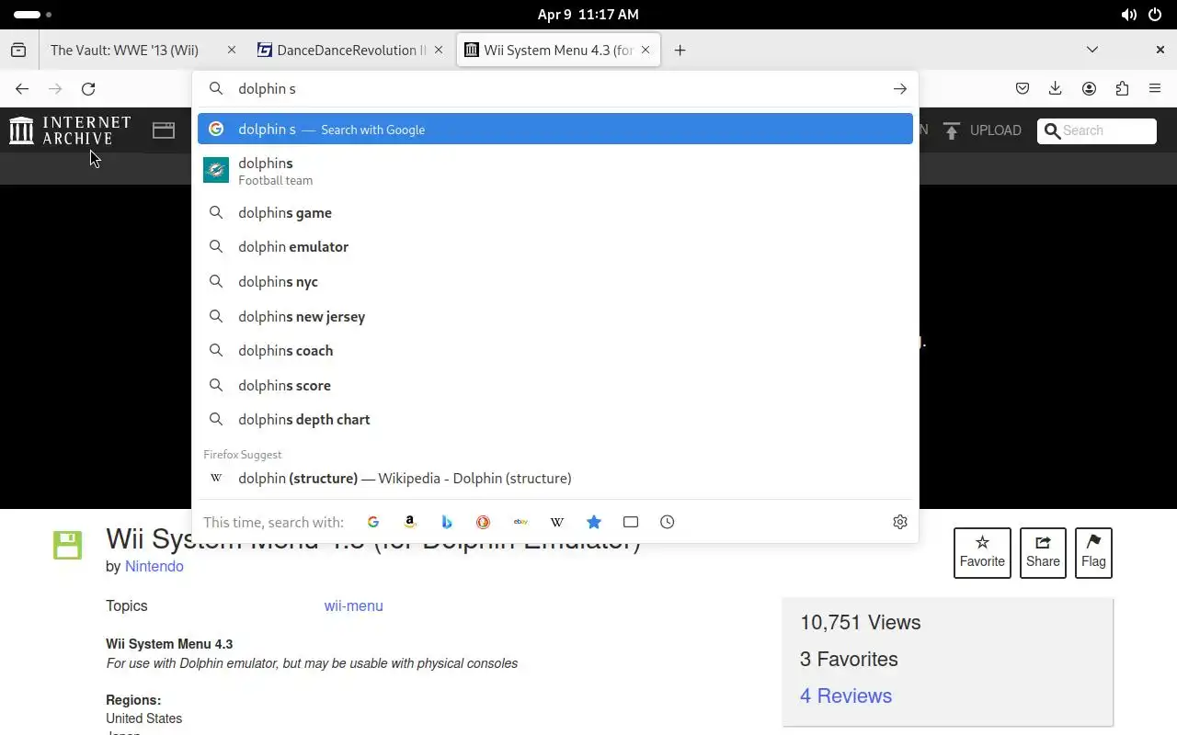
Task: Click the Internet Archive logo
Action: pos(70,130)
